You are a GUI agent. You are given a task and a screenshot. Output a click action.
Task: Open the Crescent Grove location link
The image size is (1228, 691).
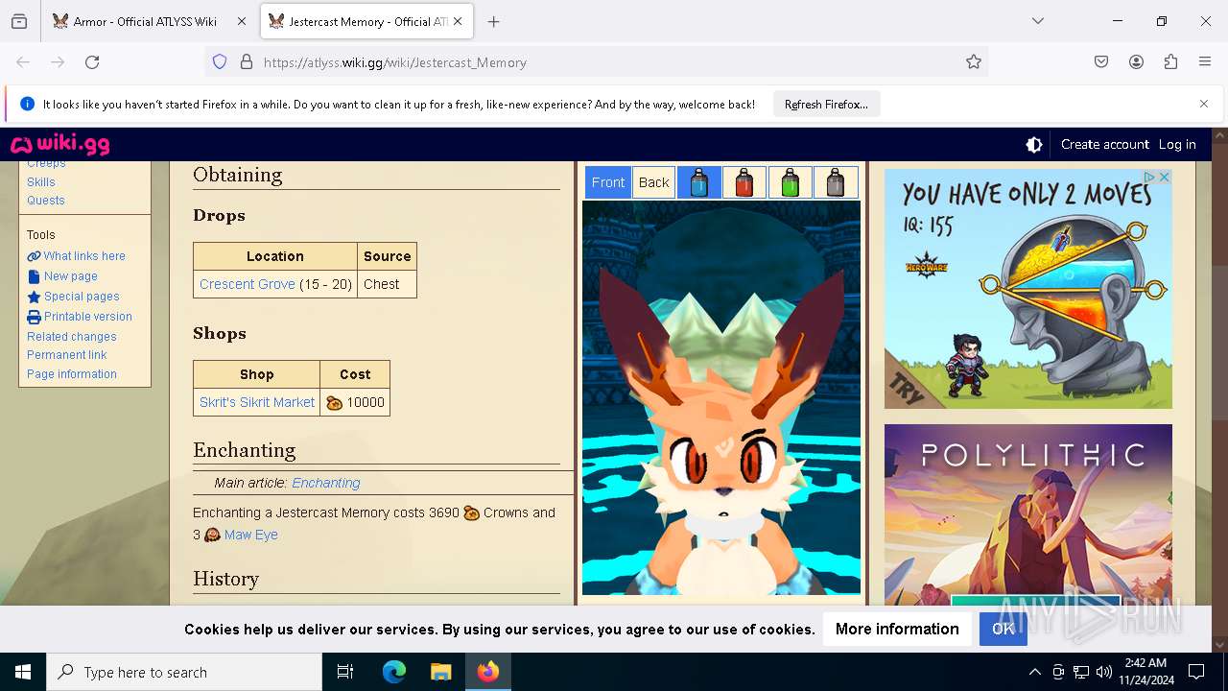pyautogui.click(x=248, y=284)
